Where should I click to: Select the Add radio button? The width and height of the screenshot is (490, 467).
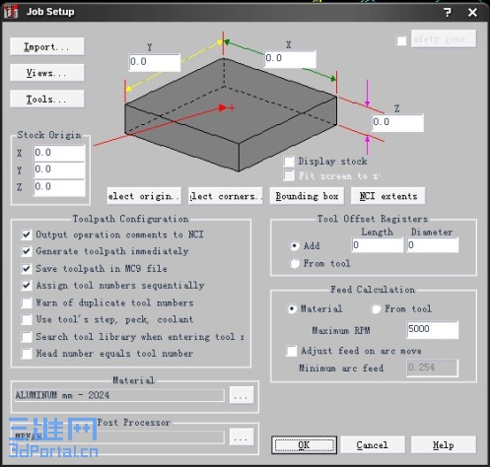coord(295,246)
